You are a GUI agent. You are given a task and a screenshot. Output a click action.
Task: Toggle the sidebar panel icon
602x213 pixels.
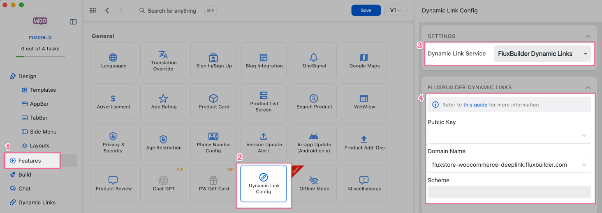click(73, 22)
